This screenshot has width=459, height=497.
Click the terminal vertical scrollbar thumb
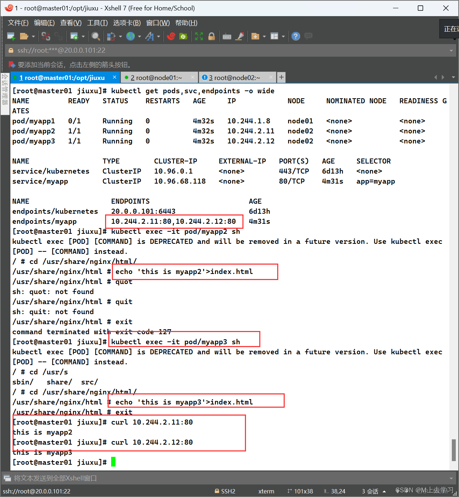pyautogui.click(x=454, y=450)
